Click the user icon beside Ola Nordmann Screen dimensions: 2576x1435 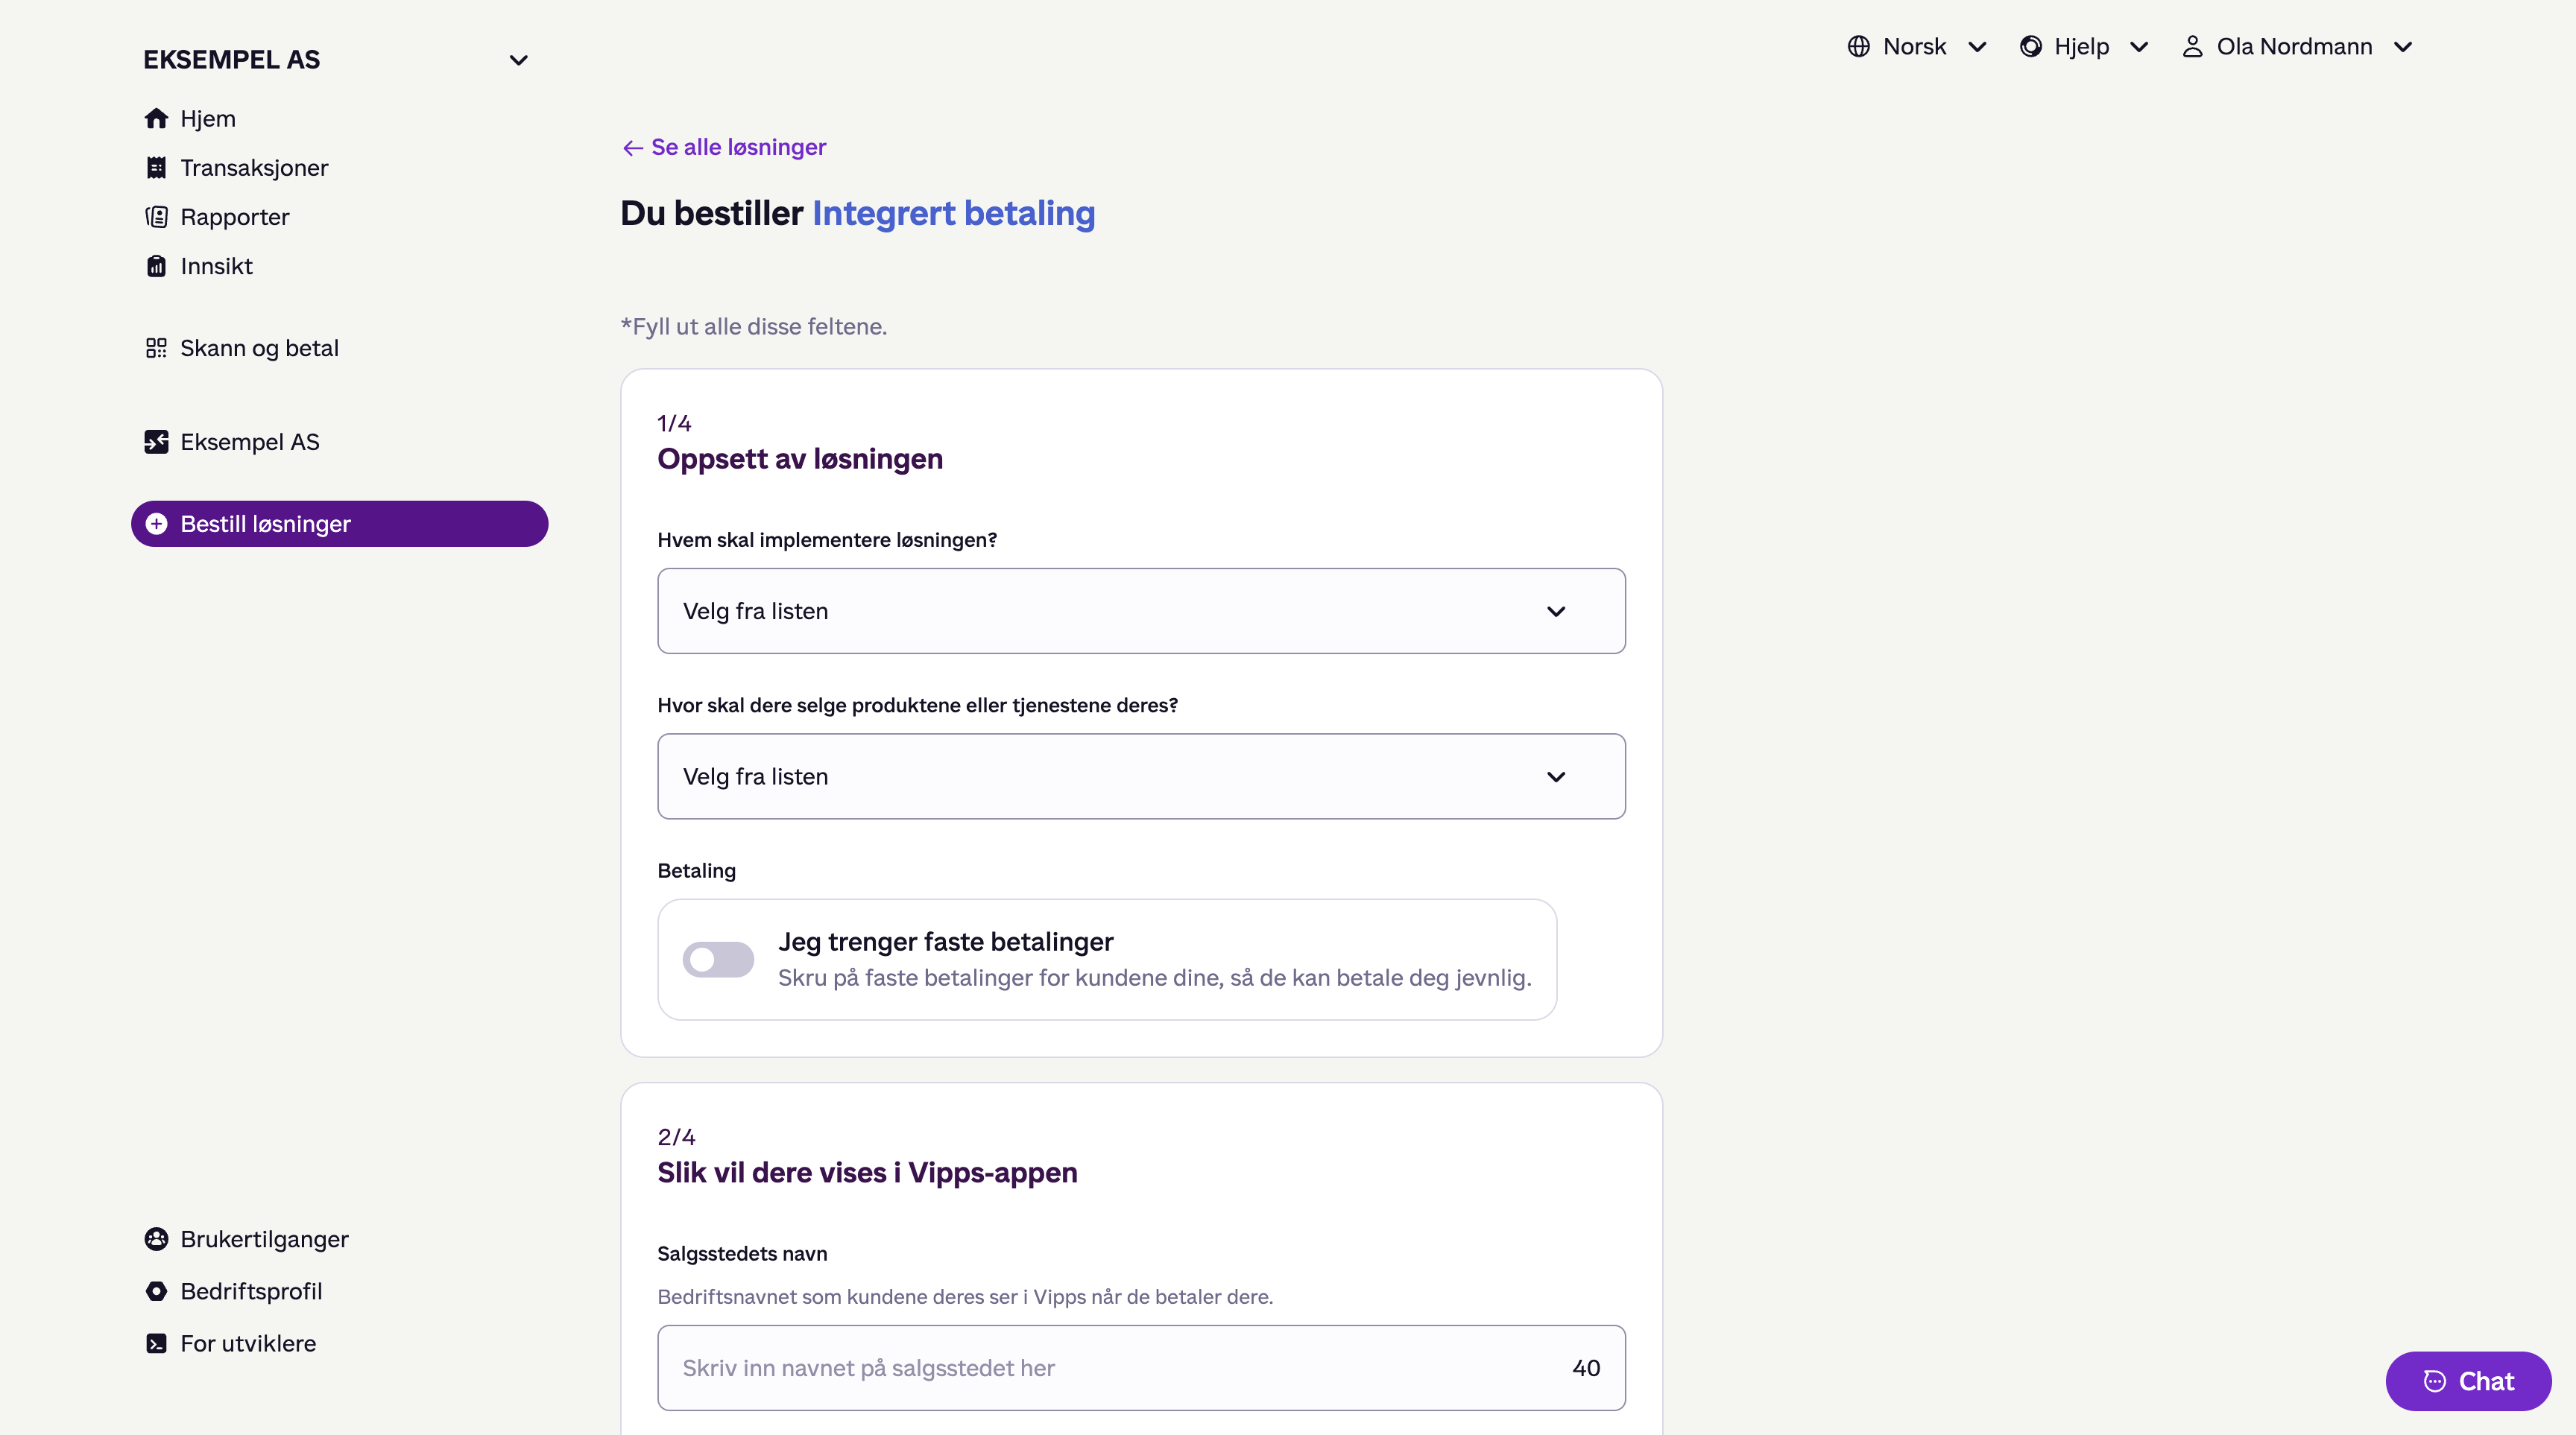2192,47
